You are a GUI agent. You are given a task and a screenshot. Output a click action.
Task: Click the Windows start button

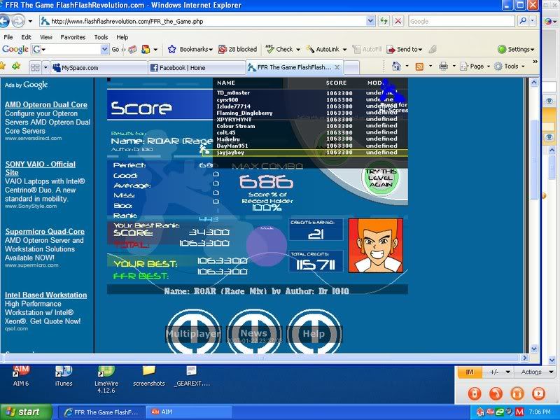coord(26,412)
